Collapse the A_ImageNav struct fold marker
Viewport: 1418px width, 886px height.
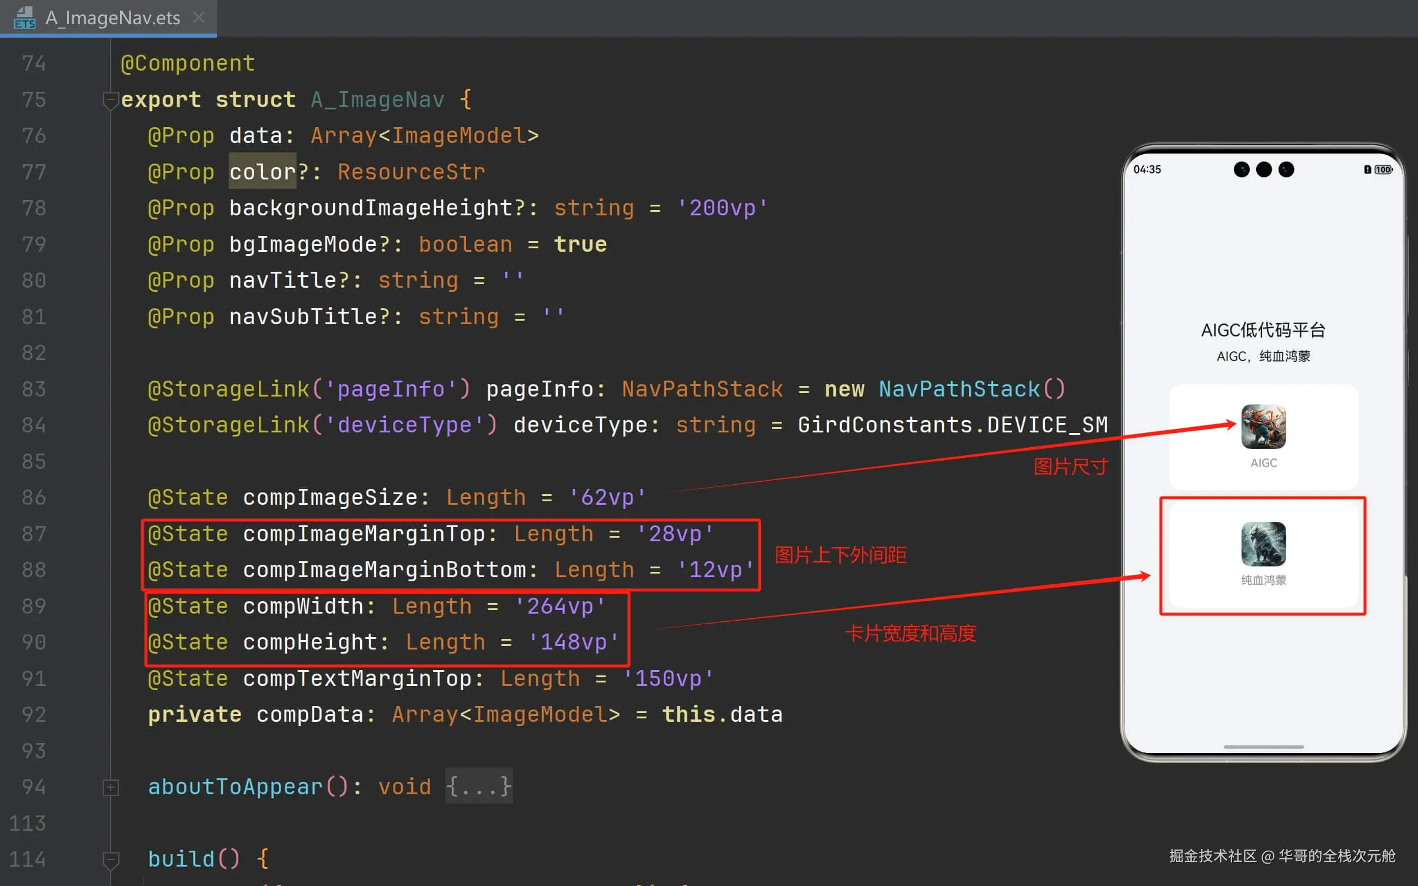click(111, 100)
